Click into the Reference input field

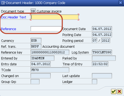[46, 29]
